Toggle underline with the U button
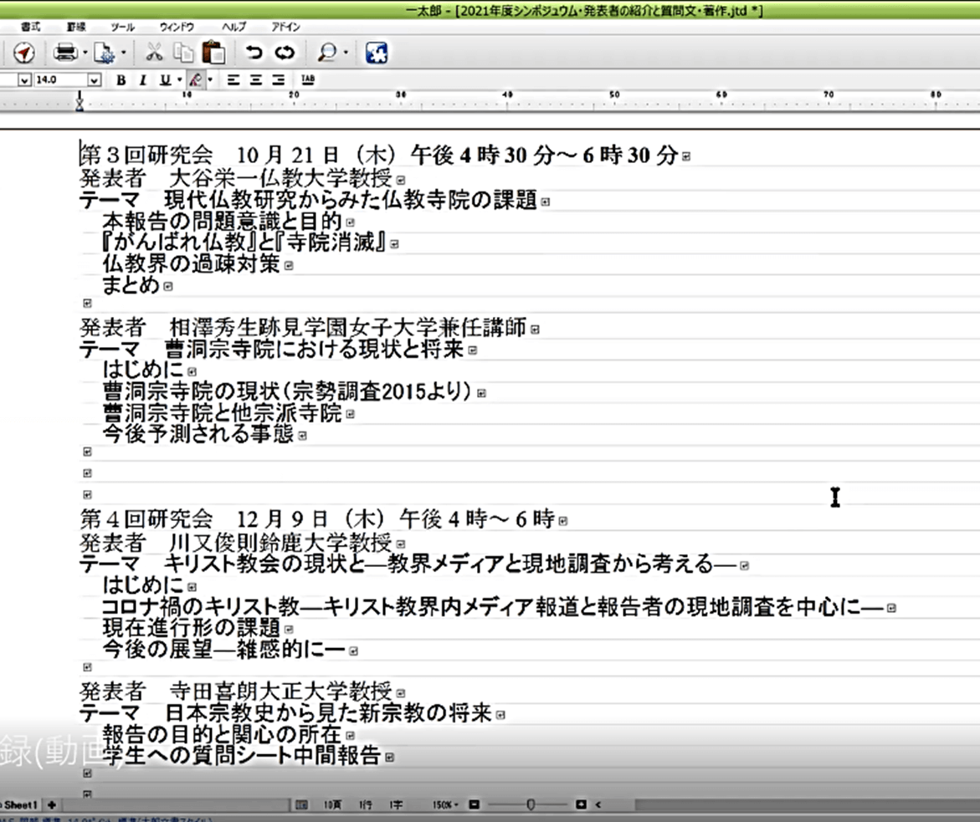Image resolution: width=980 pixels, height=822 pixels. click(165, 80)
